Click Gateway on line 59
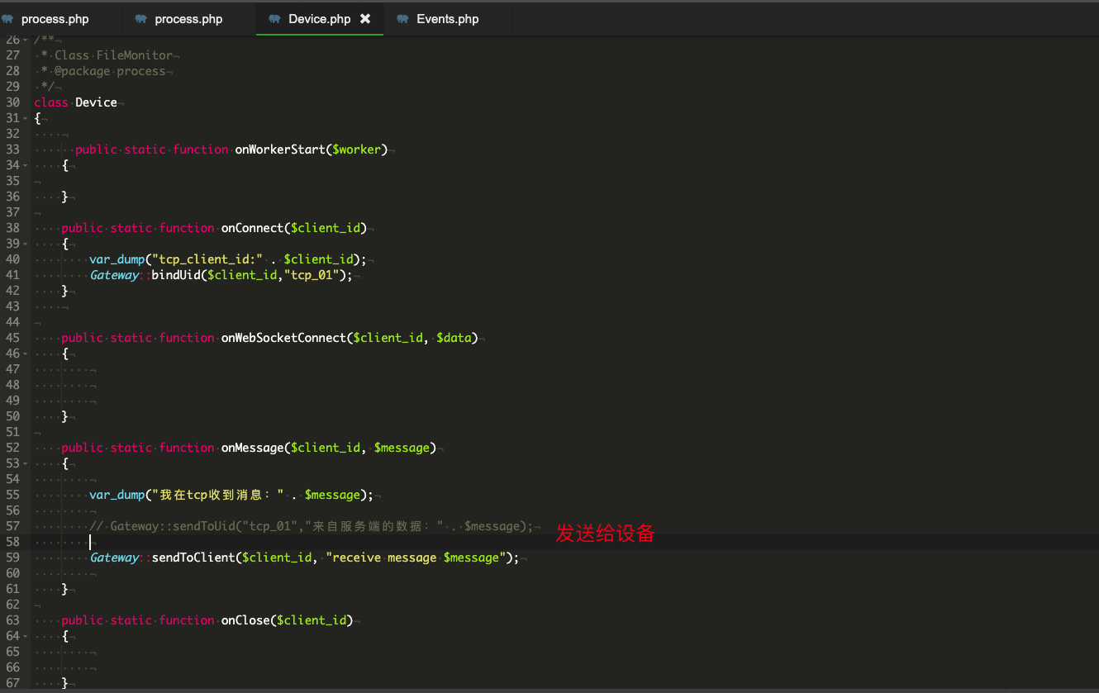Screen dimensions: 1099x693 (x=113, y=558)
